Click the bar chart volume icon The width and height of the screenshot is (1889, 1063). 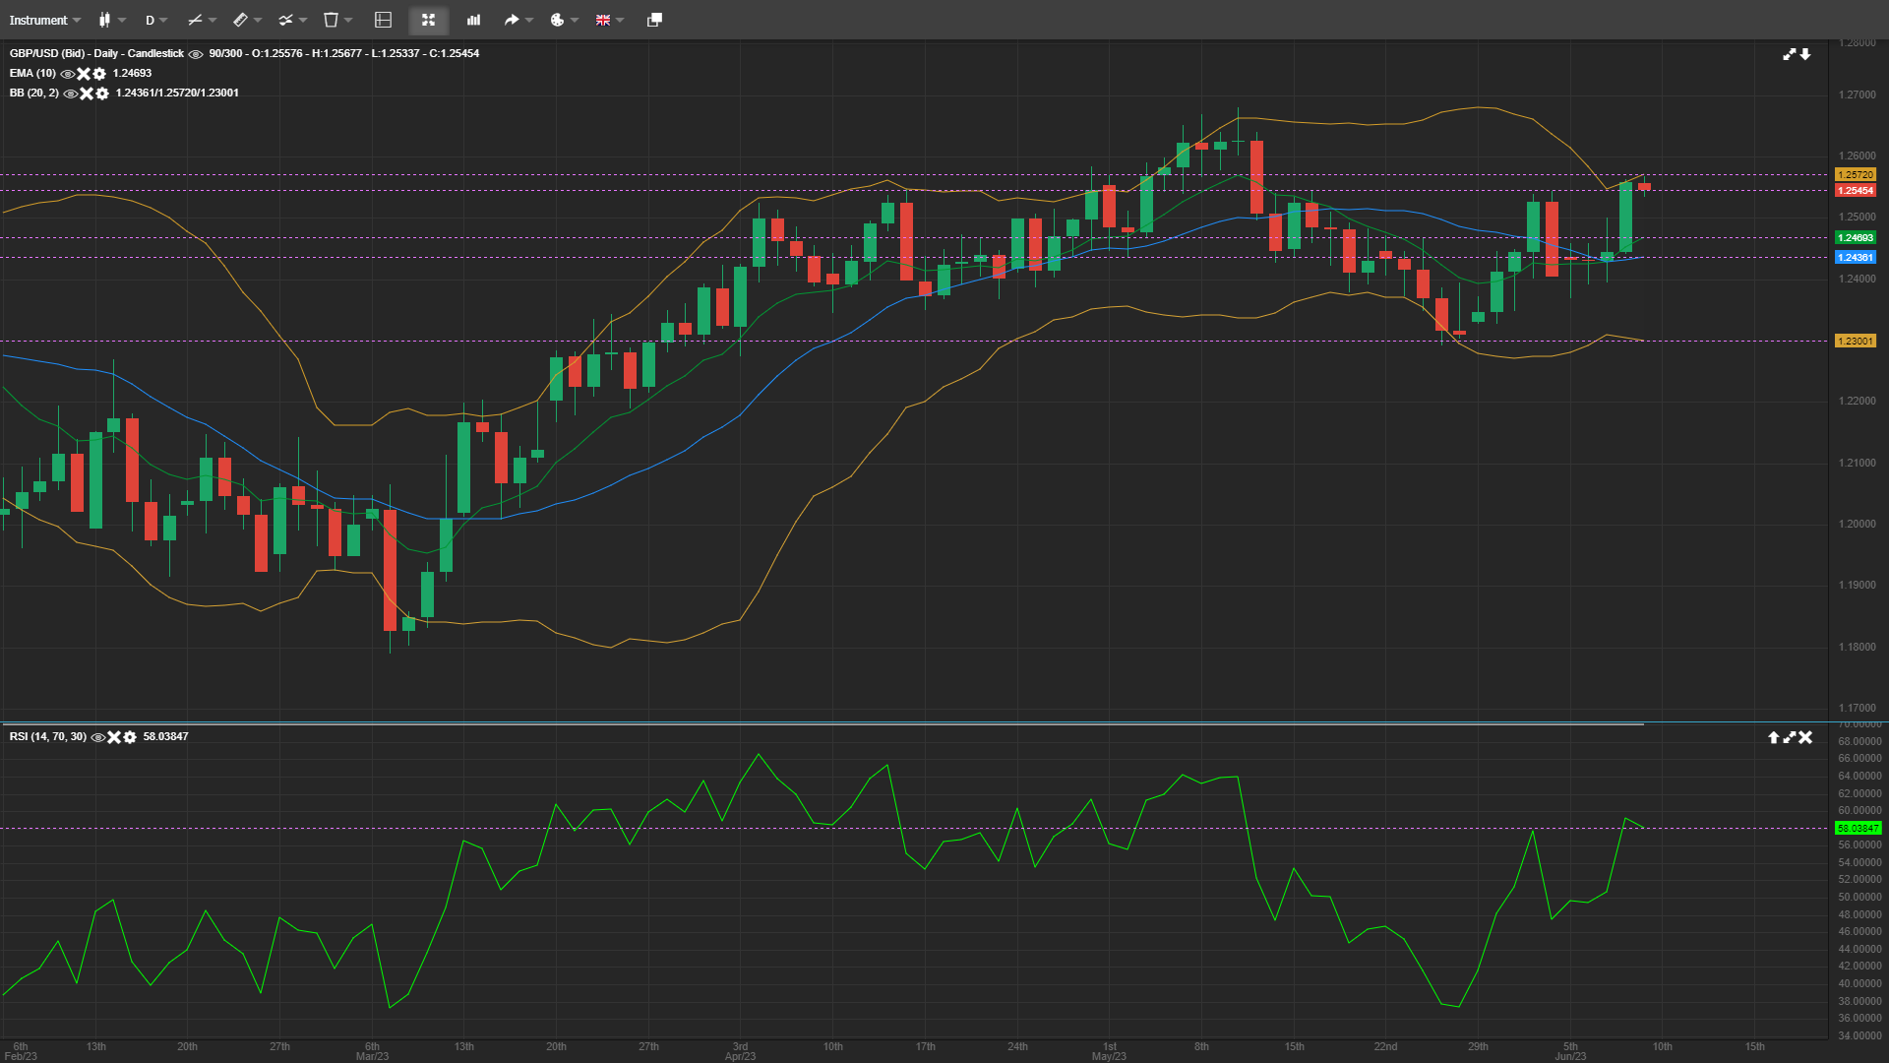(473, 20)
